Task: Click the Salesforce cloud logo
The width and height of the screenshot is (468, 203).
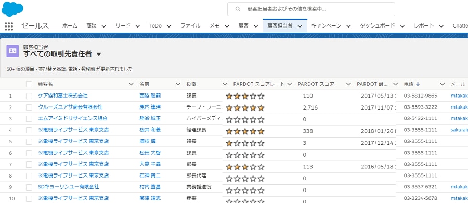Action: click(12, 9)
